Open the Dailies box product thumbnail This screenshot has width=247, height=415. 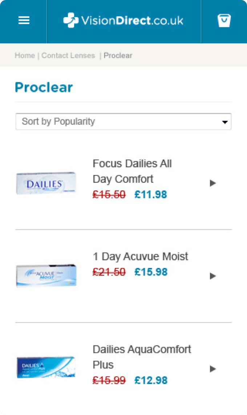pyautogui.click(x=46, y=183)
